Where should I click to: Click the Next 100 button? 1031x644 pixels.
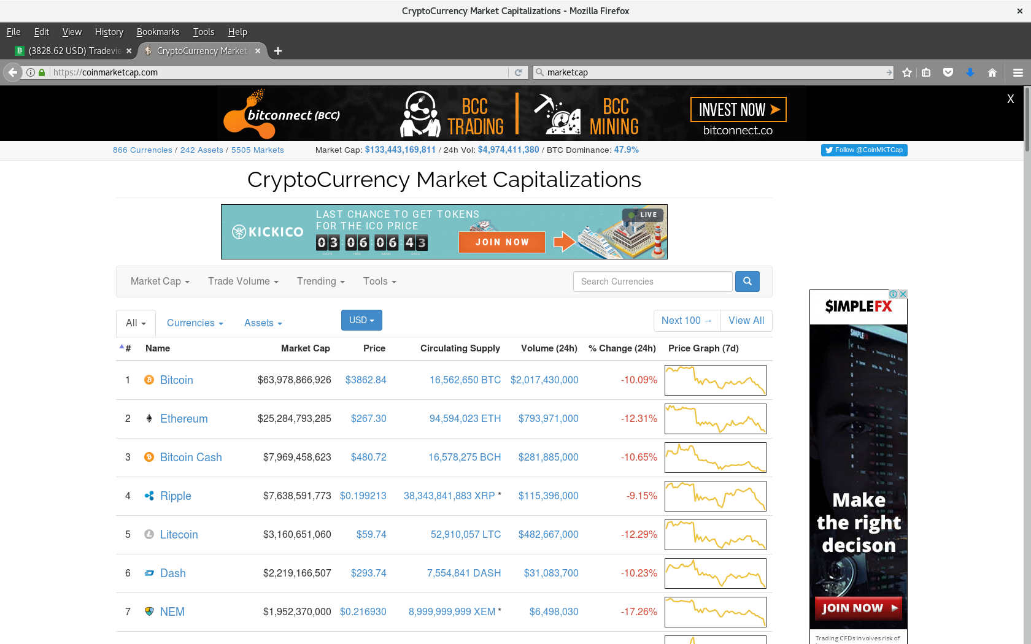(687, 321)
